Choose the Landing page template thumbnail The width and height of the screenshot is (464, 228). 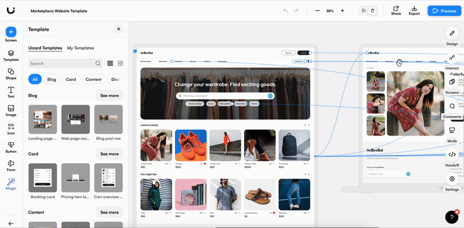pyautogui.click(x=42, y=119)
